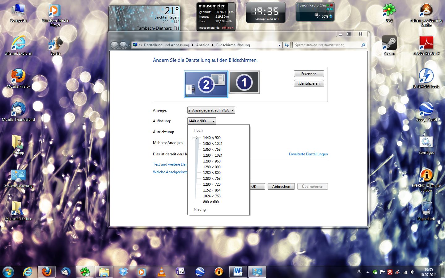Click the Windows Start orb
The height and width of the screenshot is (278, 445).
8,272
